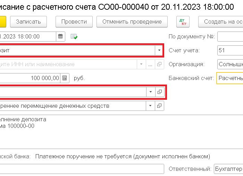The image size is (243, 176).
Task: Click the ellipsis select button of recipient field
Action: [x=150, y=64]
